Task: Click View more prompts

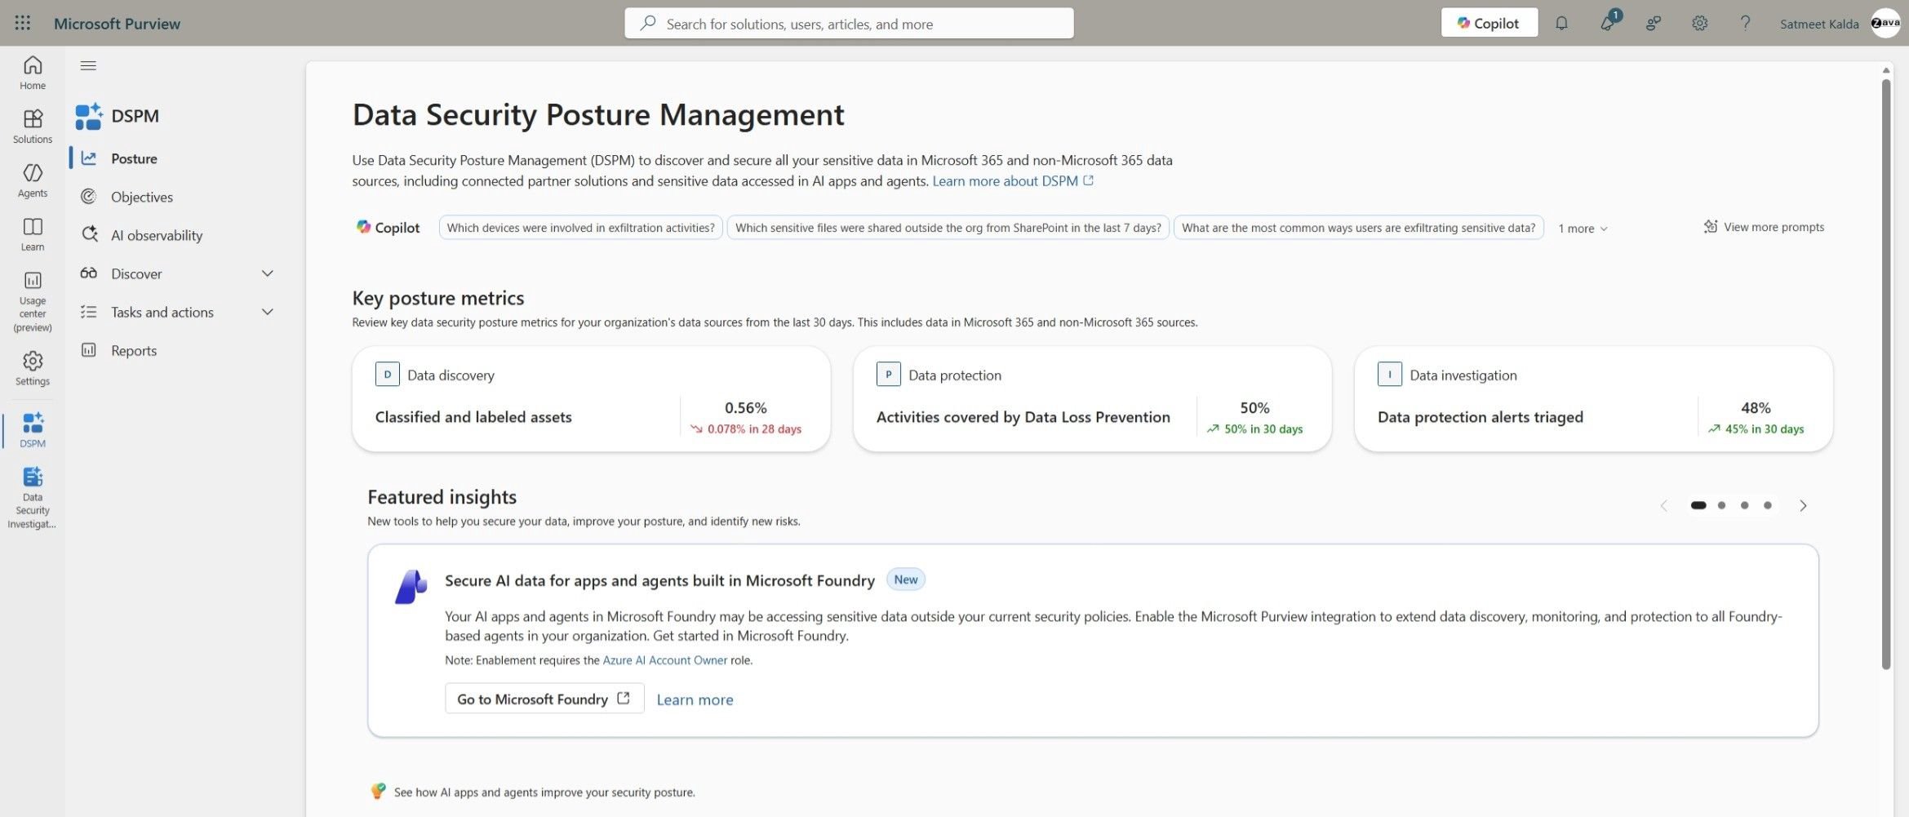Action: [1764, 227]
